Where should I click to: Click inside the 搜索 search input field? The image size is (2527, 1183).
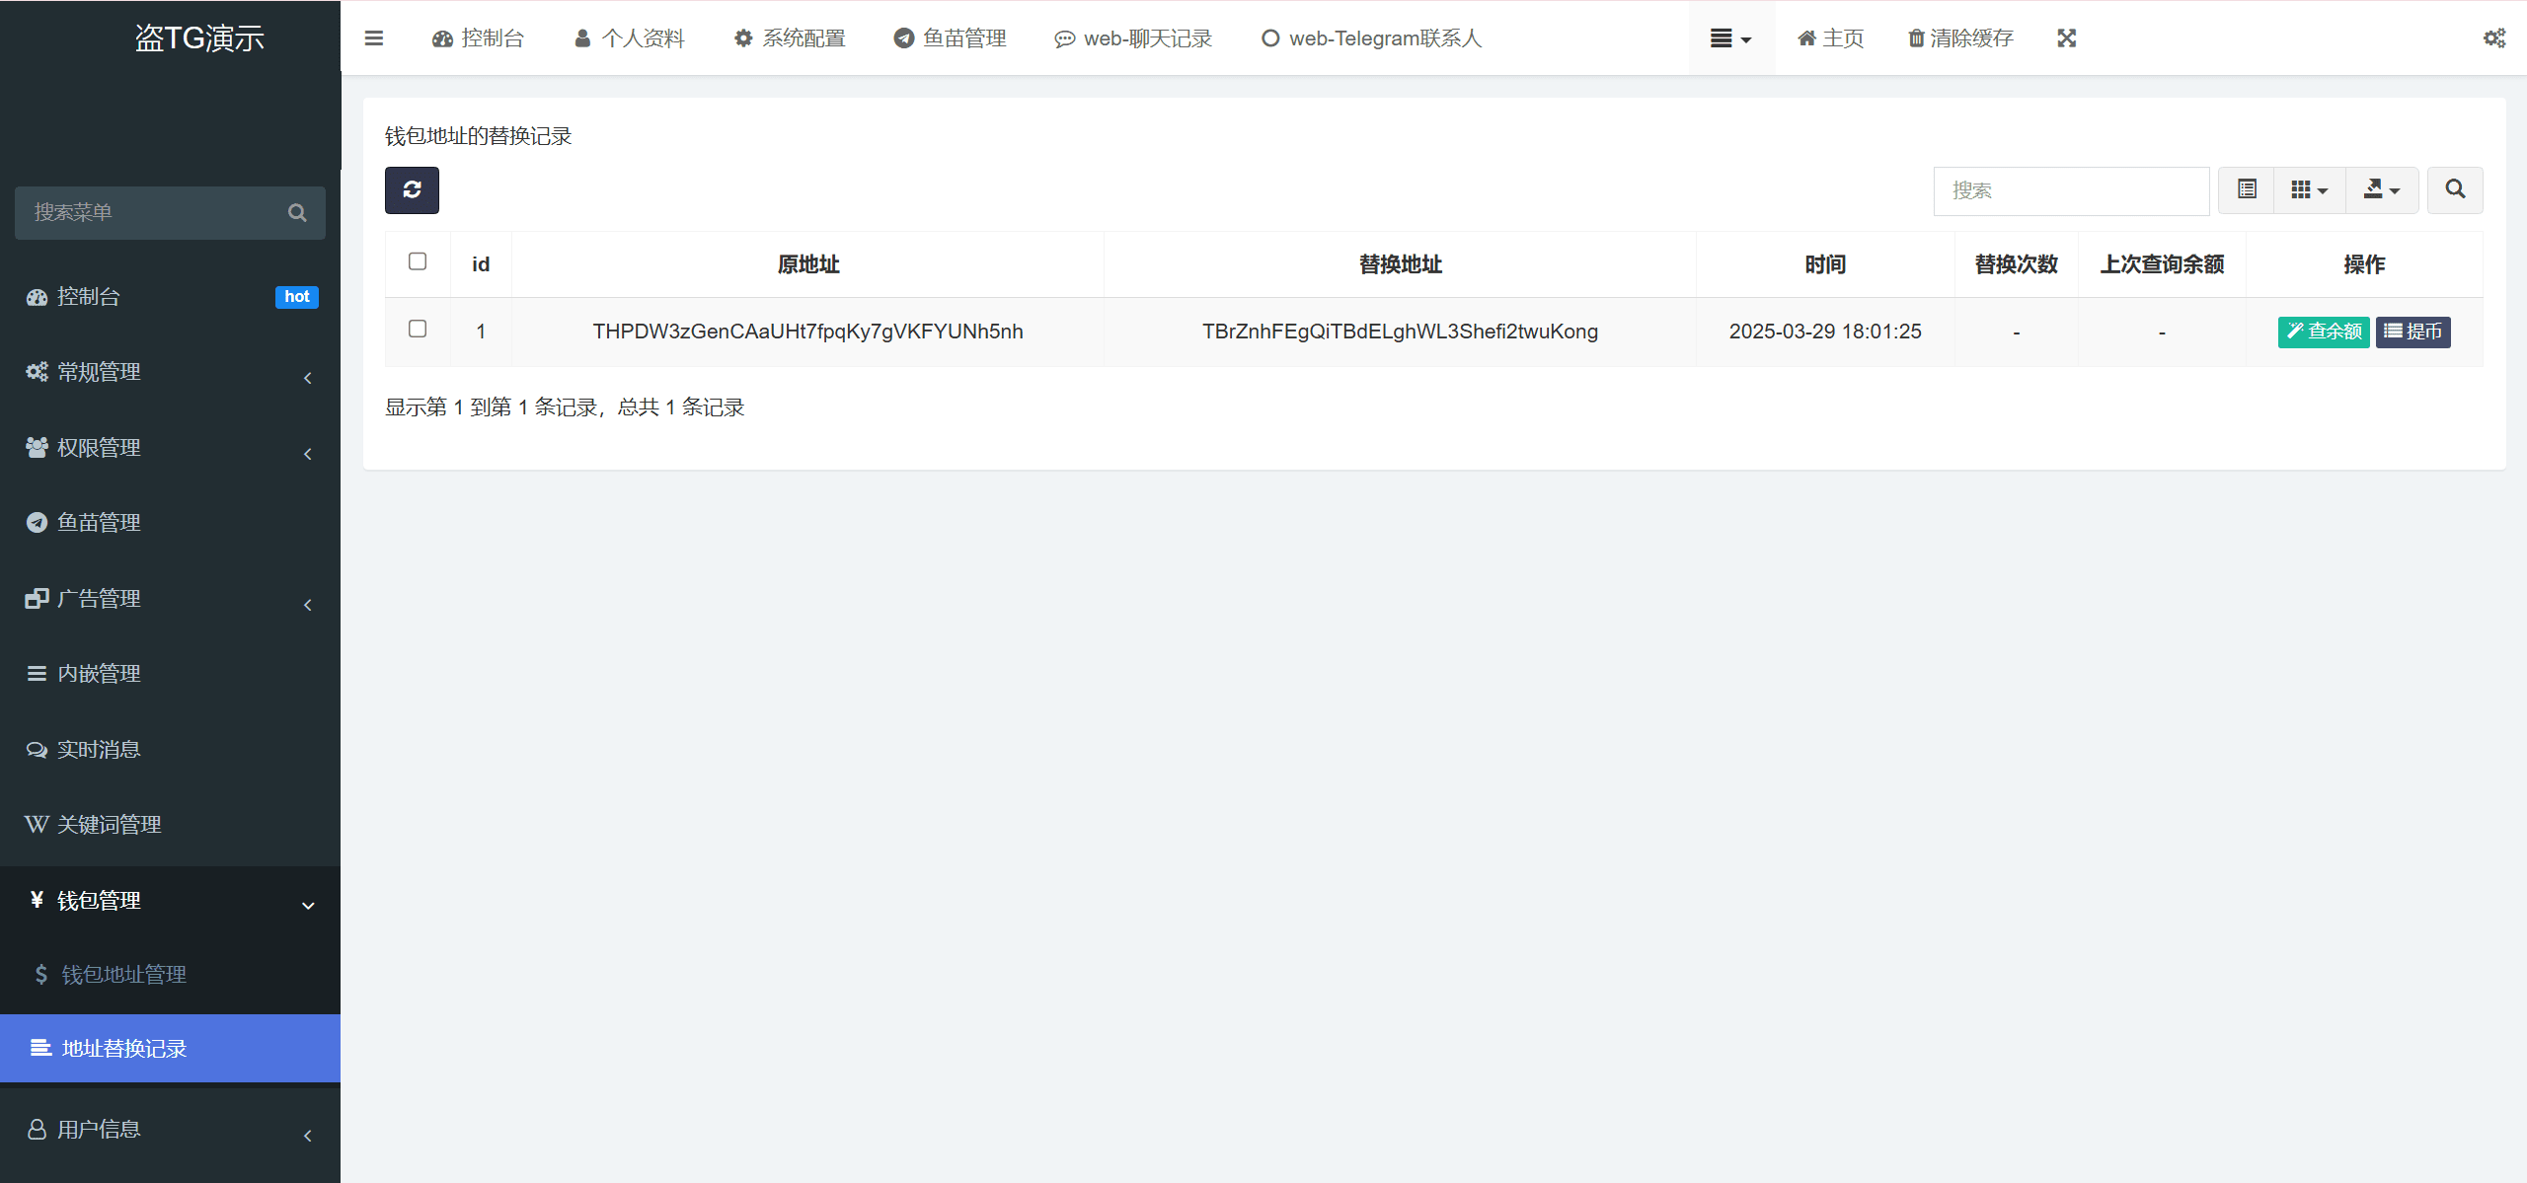tap(2070, 189)
